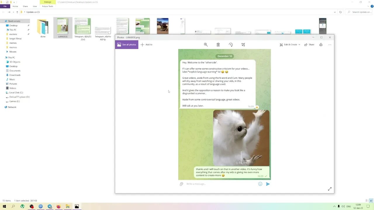This screenshot has height=210, width=374.
Task: Open File Explorer taskbar icon
Action: click(67, 206)
